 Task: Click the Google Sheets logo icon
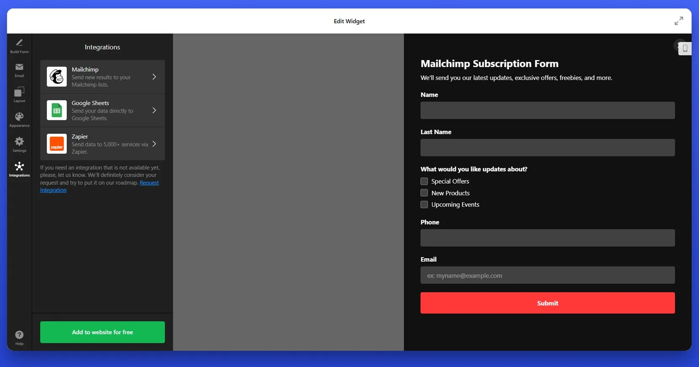(x=57, y=110)
